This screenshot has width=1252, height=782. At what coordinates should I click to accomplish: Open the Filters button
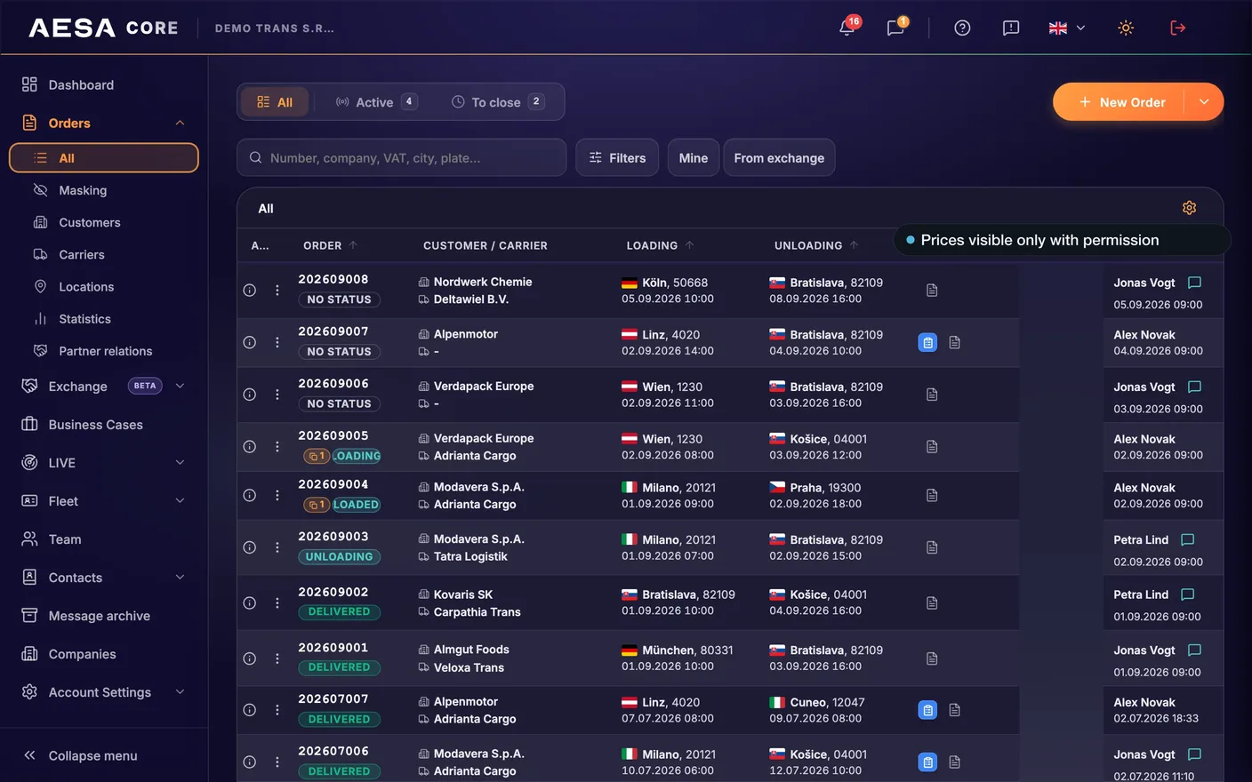(x=617, y=157)
